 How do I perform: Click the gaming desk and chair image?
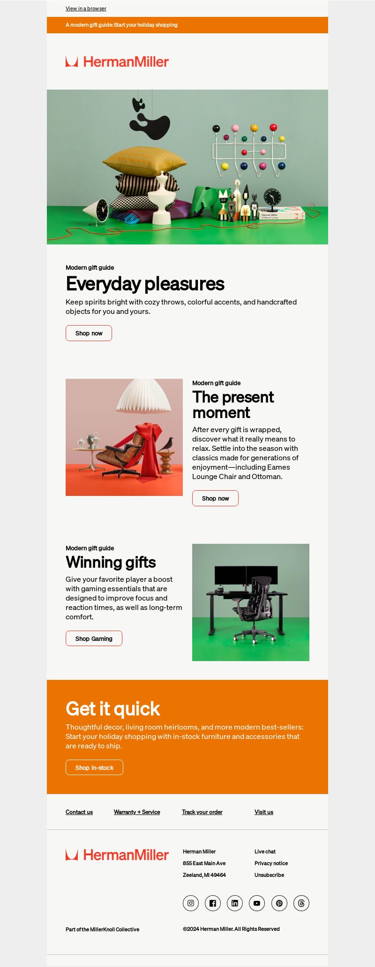coord(251,602)
